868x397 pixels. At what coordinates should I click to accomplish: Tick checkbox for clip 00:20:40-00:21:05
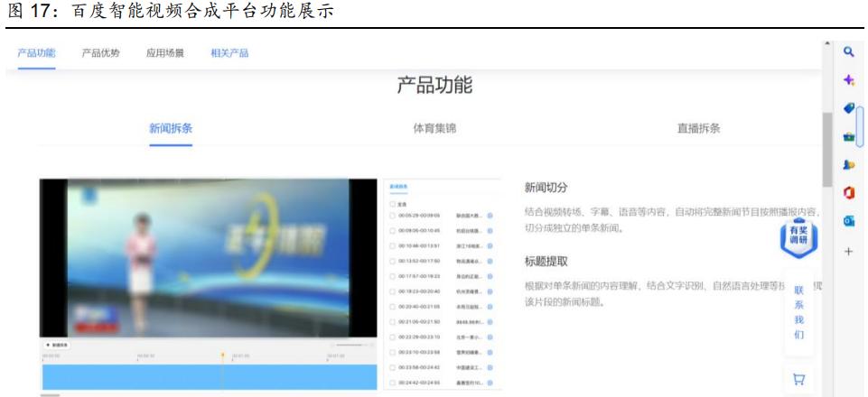393,306
